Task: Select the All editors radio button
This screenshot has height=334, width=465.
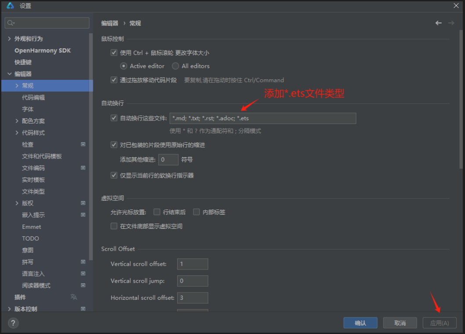Action: (175, 66)
